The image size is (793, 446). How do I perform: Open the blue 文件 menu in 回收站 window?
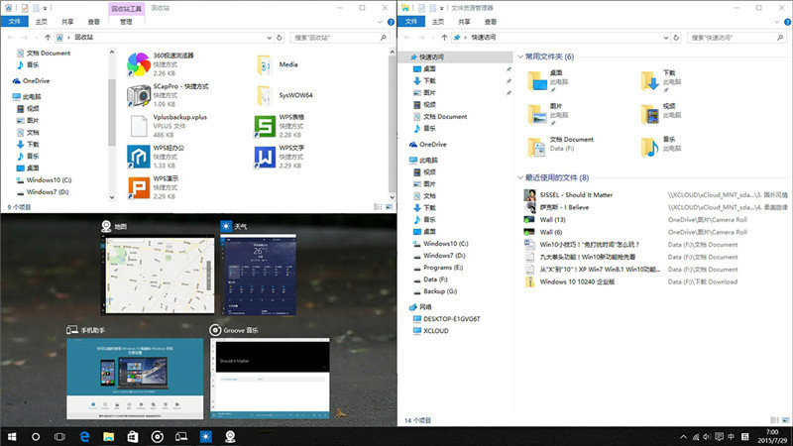[15, 20]
